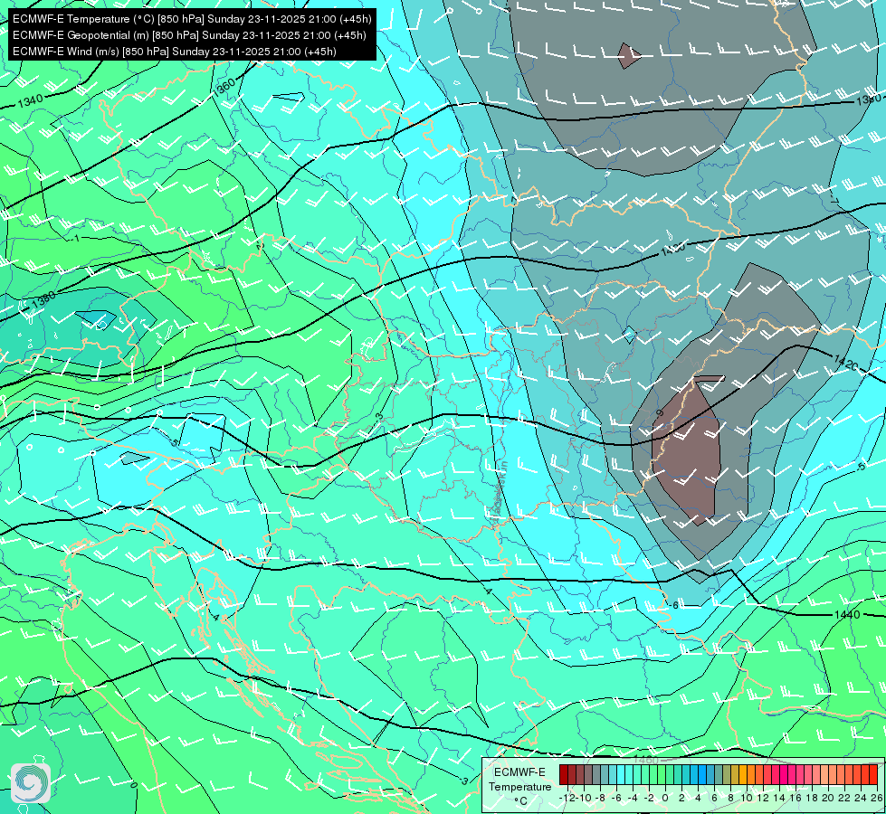Click the 6 value on the legend scale
This screenshot has height=814, width=886.
tap(714, 798)
